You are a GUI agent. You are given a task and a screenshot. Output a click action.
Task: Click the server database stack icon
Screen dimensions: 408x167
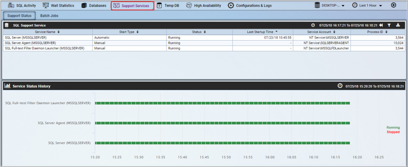coord(317,5)
